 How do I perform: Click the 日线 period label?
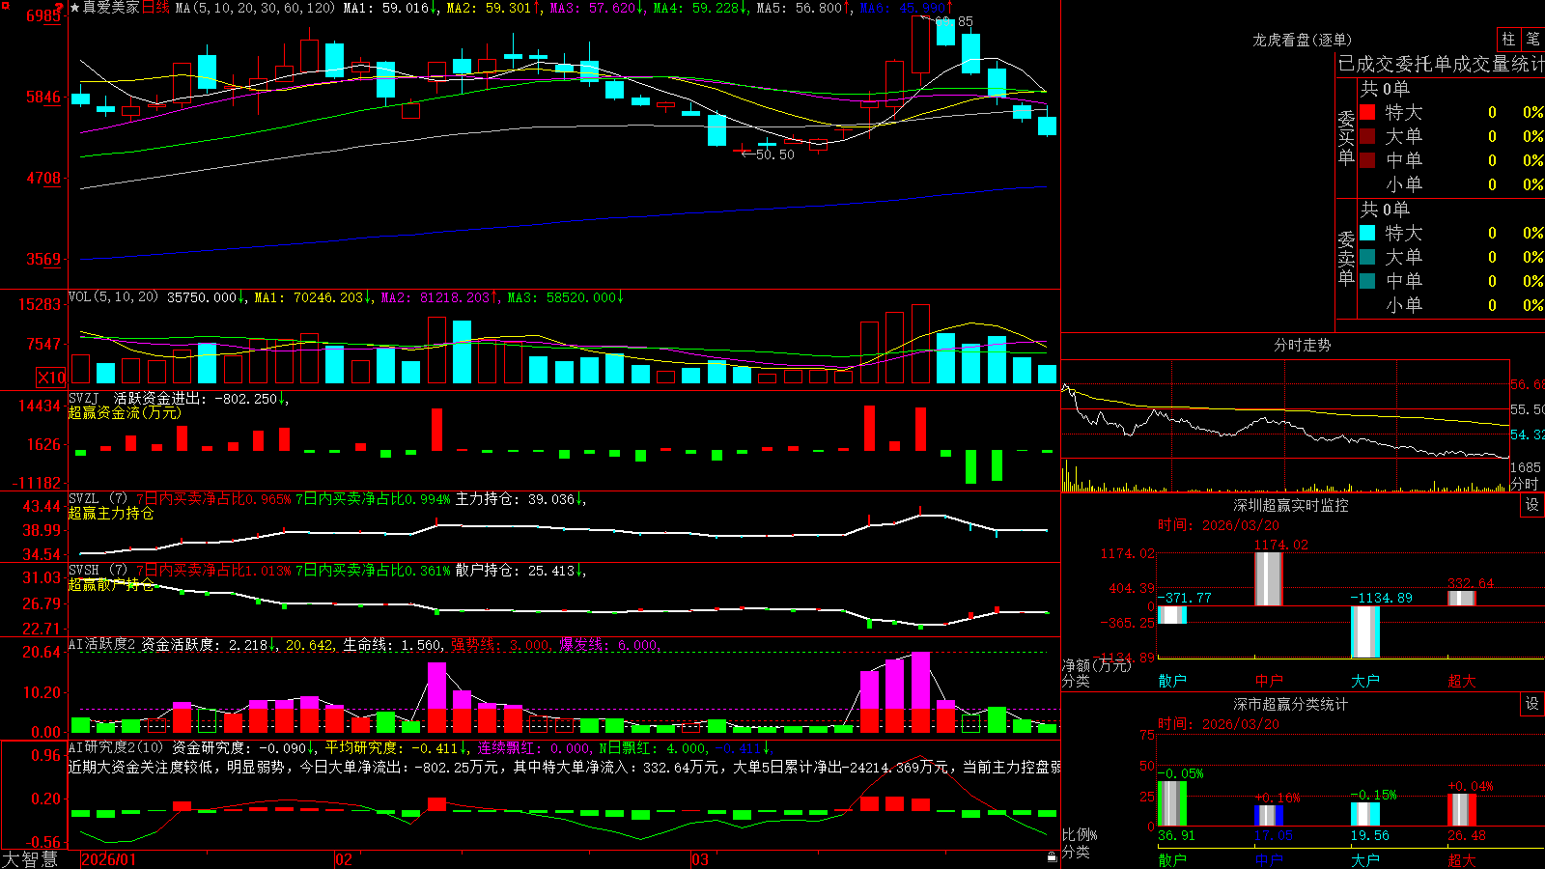pos(155,8)
